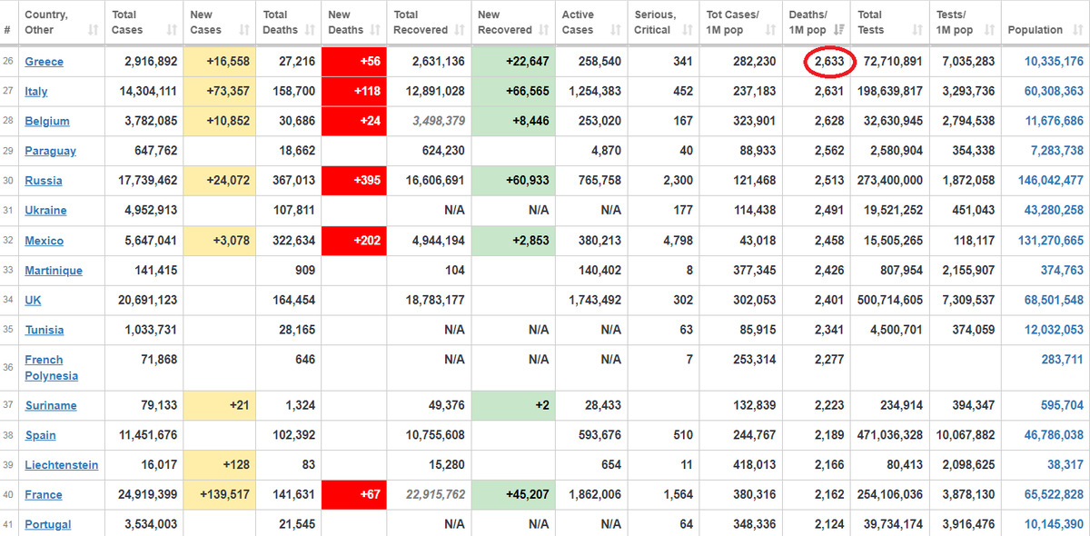
Task: Open Paraguay population link 7,283,738
Action: 1057,152
